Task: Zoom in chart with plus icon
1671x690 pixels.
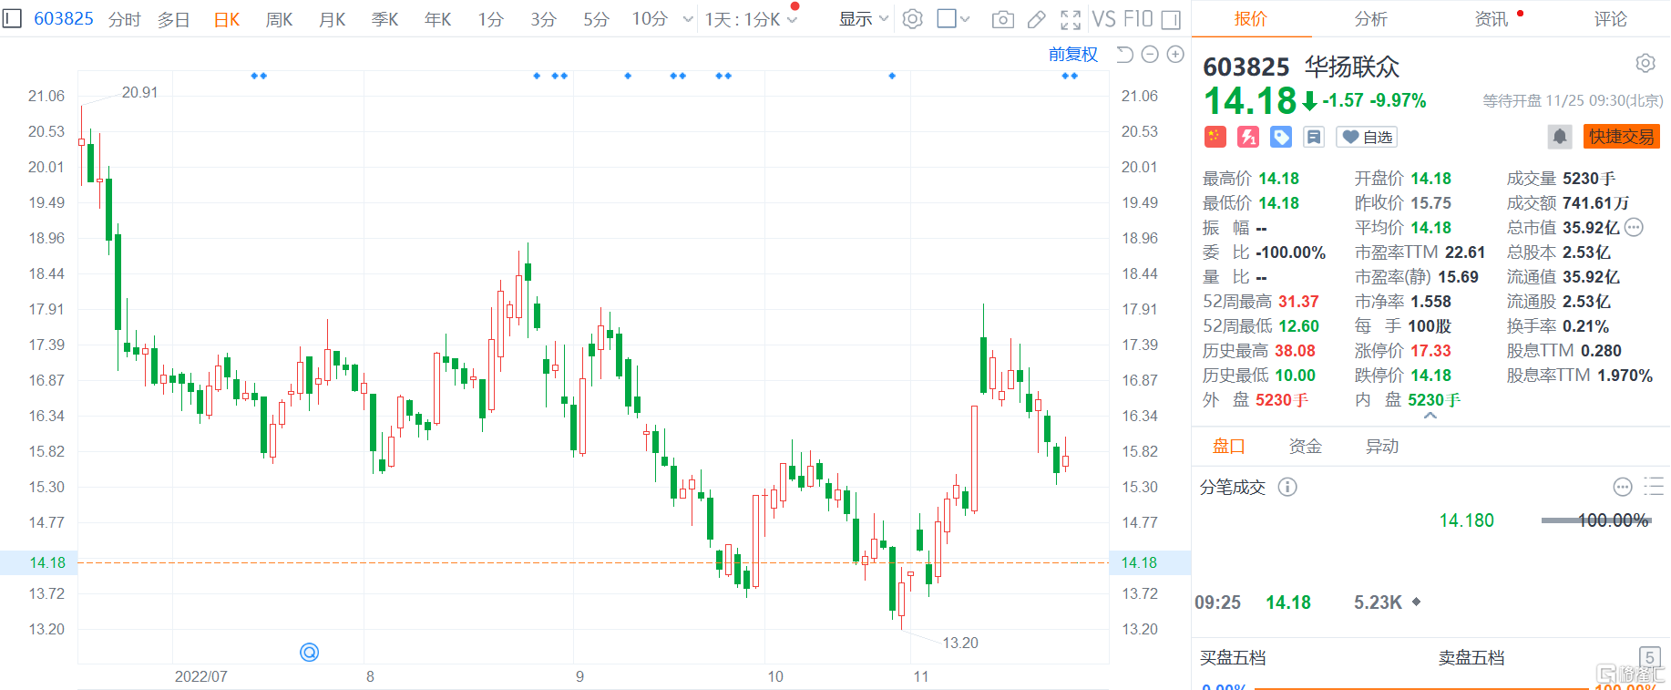Action: click(x=1175, y=55)
